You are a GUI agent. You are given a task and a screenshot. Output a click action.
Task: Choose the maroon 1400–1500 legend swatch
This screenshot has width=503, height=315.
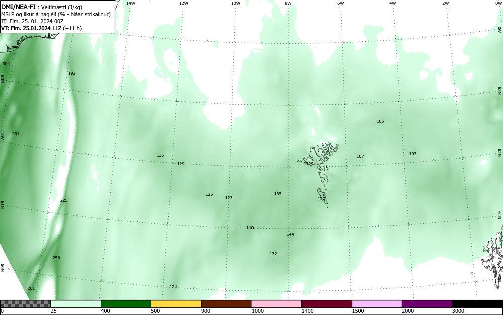coord(326,304)
